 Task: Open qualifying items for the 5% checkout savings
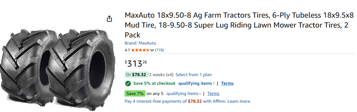(x=196, y=84)
